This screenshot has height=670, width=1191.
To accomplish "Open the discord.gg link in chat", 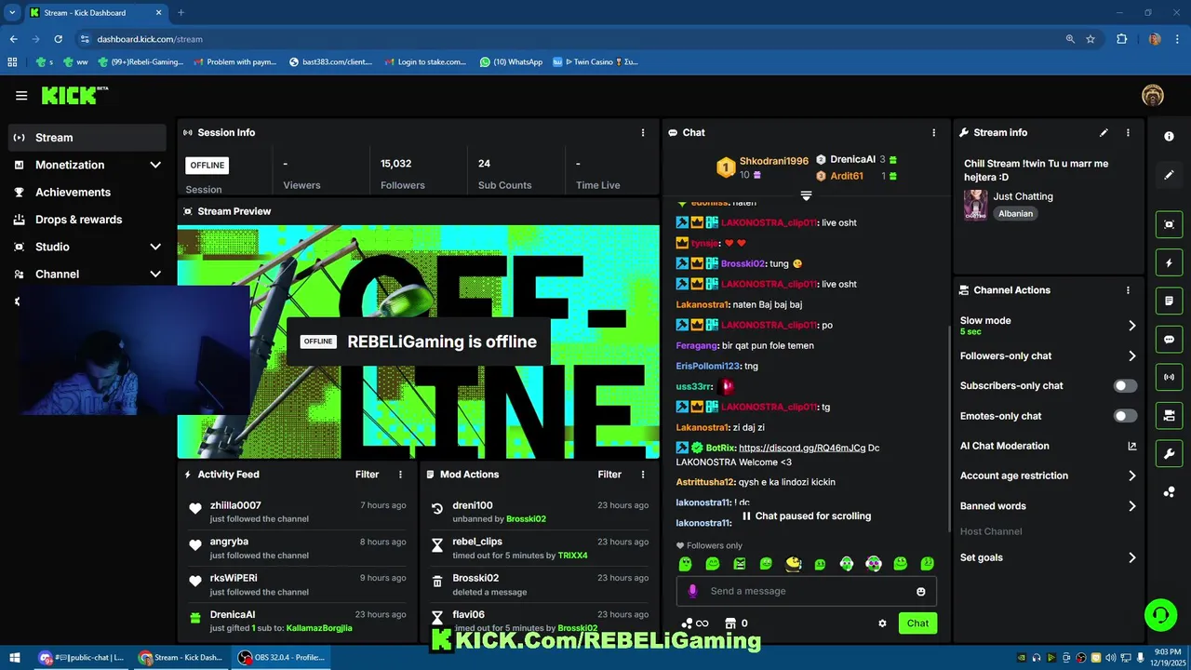I will pyautogui.click(x=802, y=448).
